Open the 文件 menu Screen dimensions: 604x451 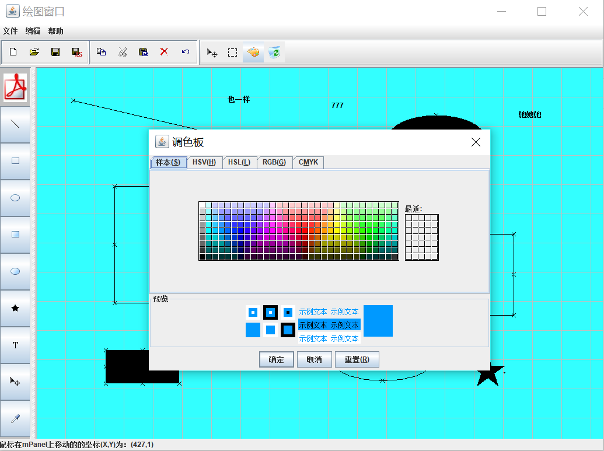pyautogui.click(x=11, y=31)
